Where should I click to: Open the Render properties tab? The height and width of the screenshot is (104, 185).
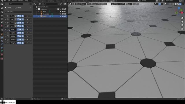pos(2,12)
